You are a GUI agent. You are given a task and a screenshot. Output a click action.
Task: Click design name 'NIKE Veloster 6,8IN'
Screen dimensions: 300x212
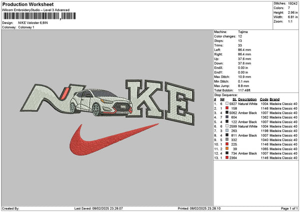[x=33, y=23]
